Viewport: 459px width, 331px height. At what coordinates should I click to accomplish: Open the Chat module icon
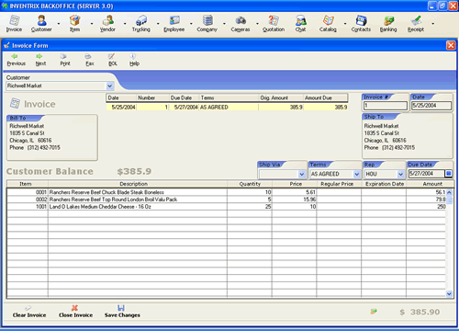300,24
